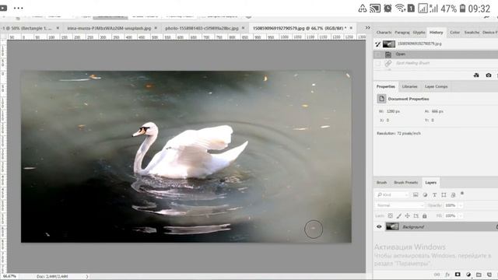Open the three-dots overflow in status bar
This screenshot has height=280, width=498.
pos(19,8)
